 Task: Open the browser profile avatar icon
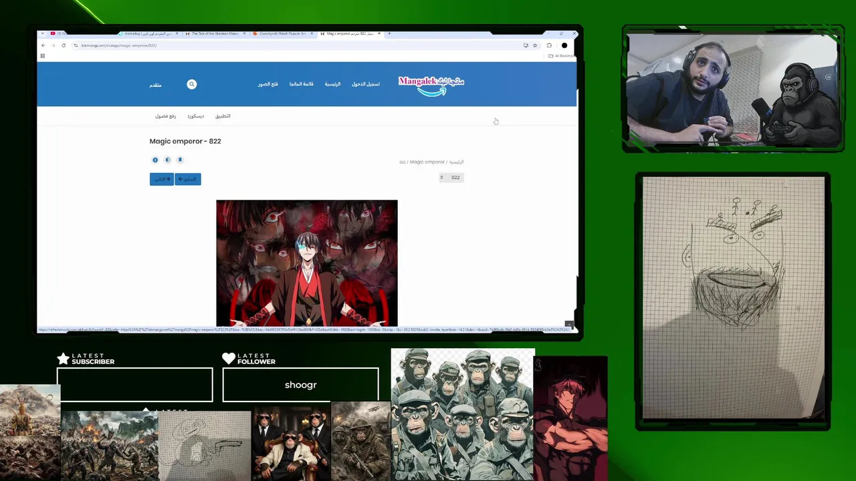(564, 45)
